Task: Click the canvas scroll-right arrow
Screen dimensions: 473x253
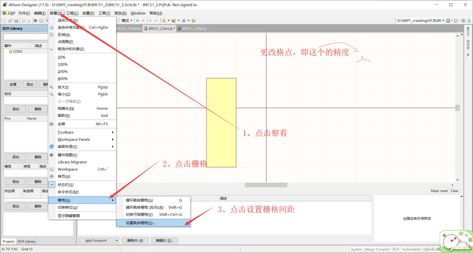Action: click(452, 185)
